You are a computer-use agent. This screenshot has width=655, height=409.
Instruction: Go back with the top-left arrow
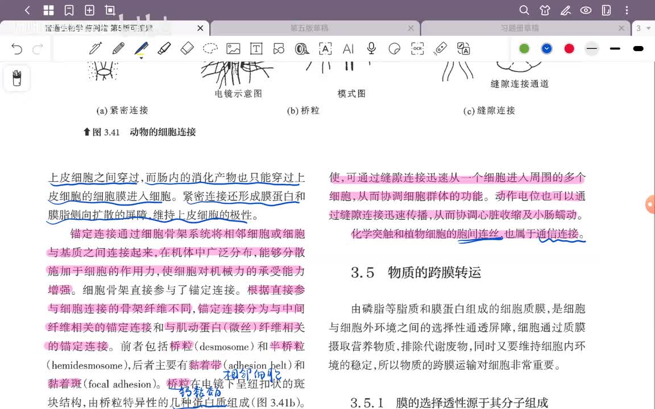point(27,10)
